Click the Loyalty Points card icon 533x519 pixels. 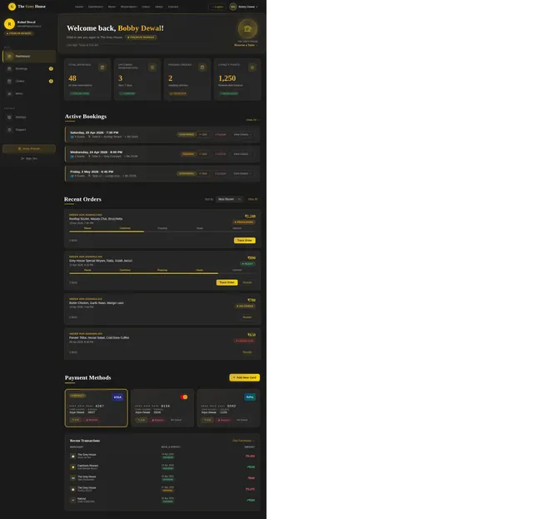pos(252,67)
